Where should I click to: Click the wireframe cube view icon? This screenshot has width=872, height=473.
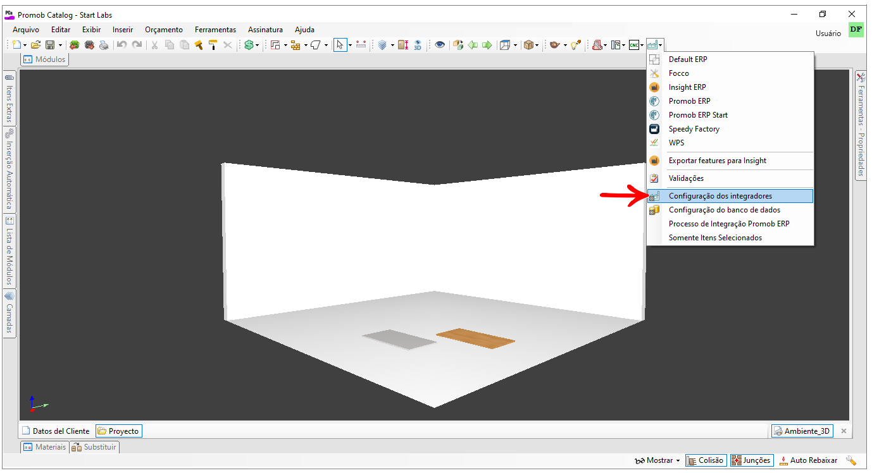505,45
